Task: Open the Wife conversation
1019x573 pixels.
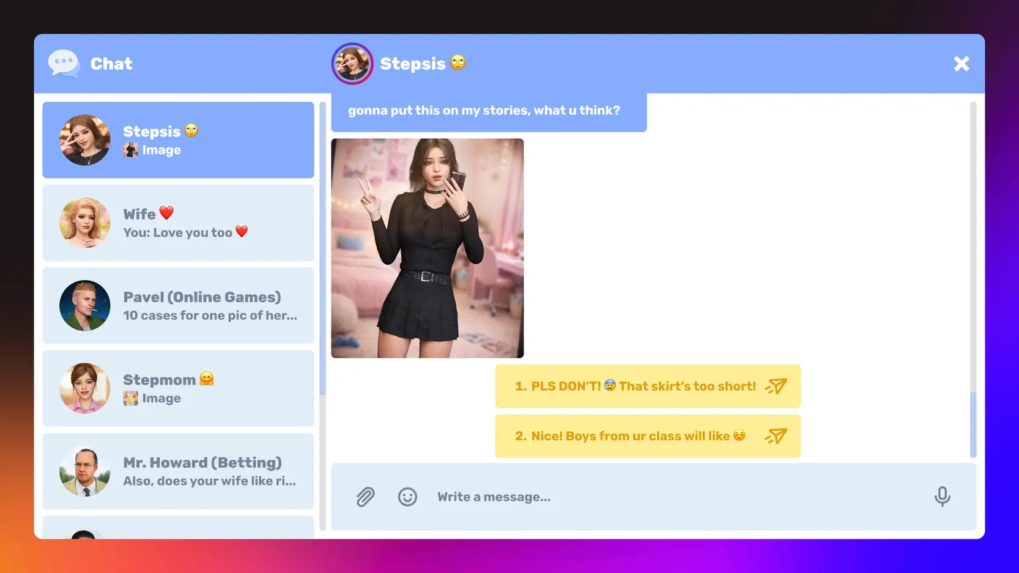Action: tap(178, 223)
